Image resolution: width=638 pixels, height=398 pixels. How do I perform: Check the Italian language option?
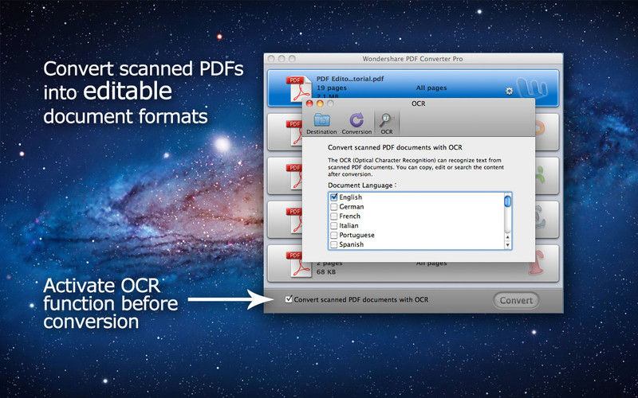[334, 225]
